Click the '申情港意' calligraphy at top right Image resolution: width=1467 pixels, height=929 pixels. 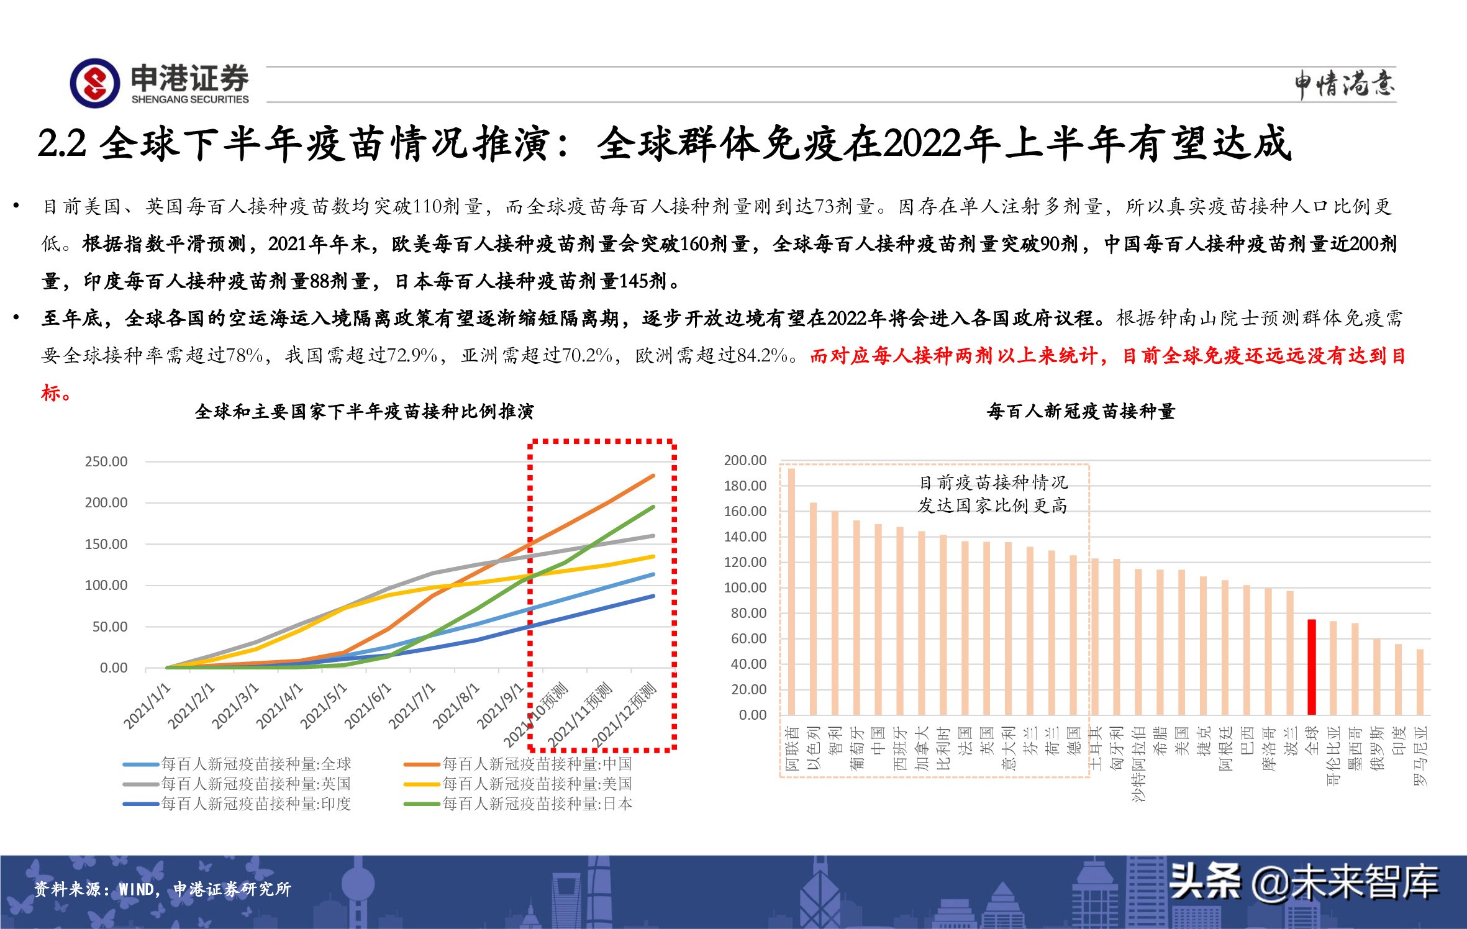(x=1345, y=84)
